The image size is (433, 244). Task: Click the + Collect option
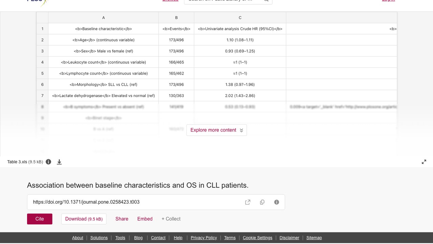(171, 219)
